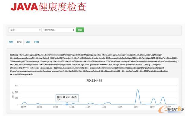
Task: Click the second CPU peak before 11:09
Action: click(x=163, y=97)
